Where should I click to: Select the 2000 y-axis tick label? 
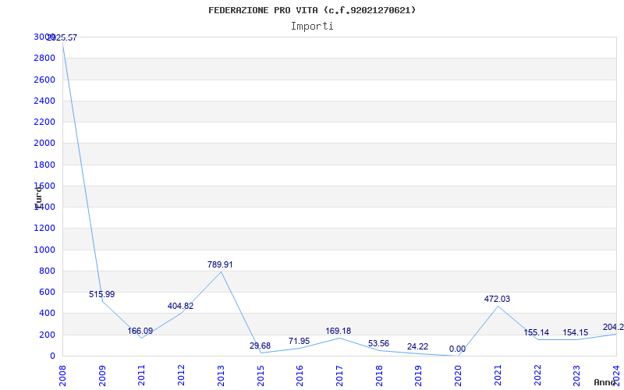(44, 144)
